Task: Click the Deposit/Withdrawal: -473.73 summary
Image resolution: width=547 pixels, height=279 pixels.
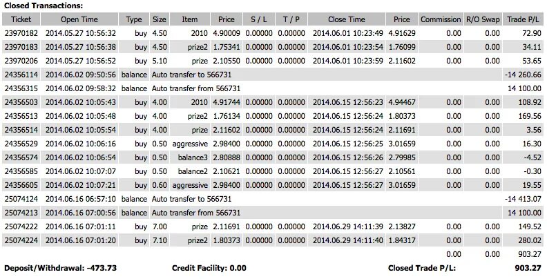Action: pyautogui.click(x=60, y=268)
